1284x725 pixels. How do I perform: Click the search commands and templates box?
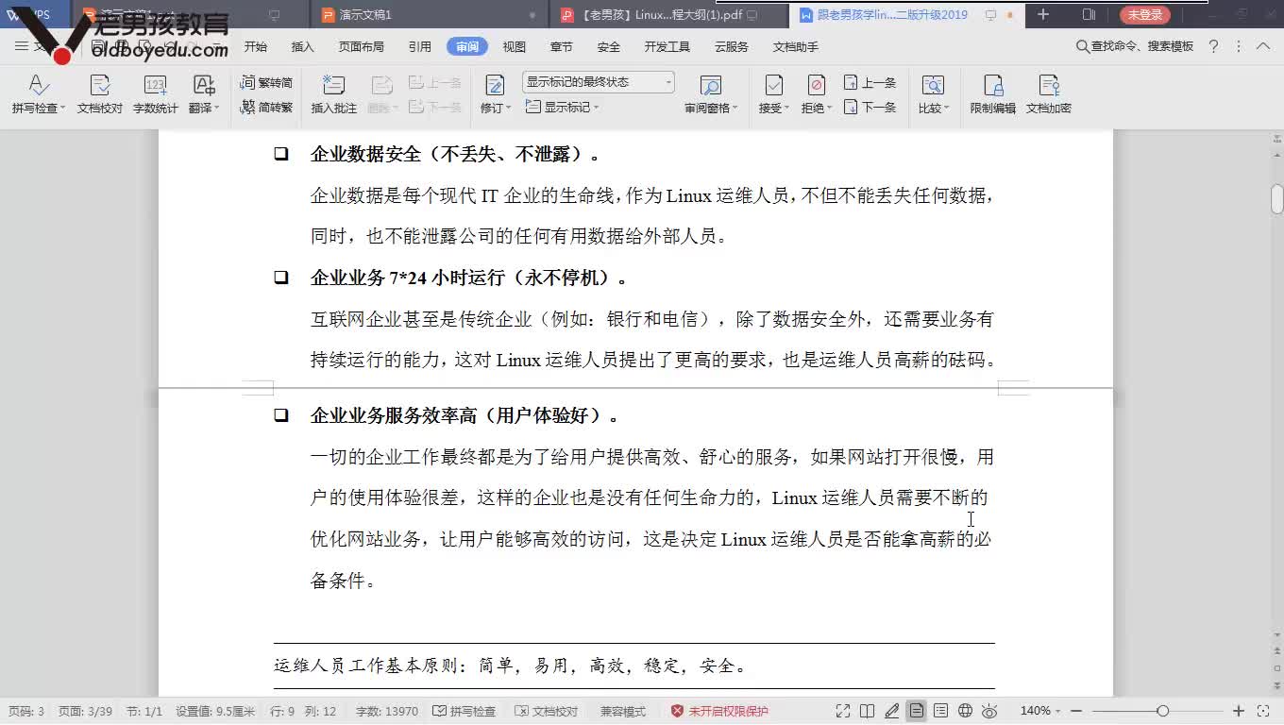click(1135, 46)
